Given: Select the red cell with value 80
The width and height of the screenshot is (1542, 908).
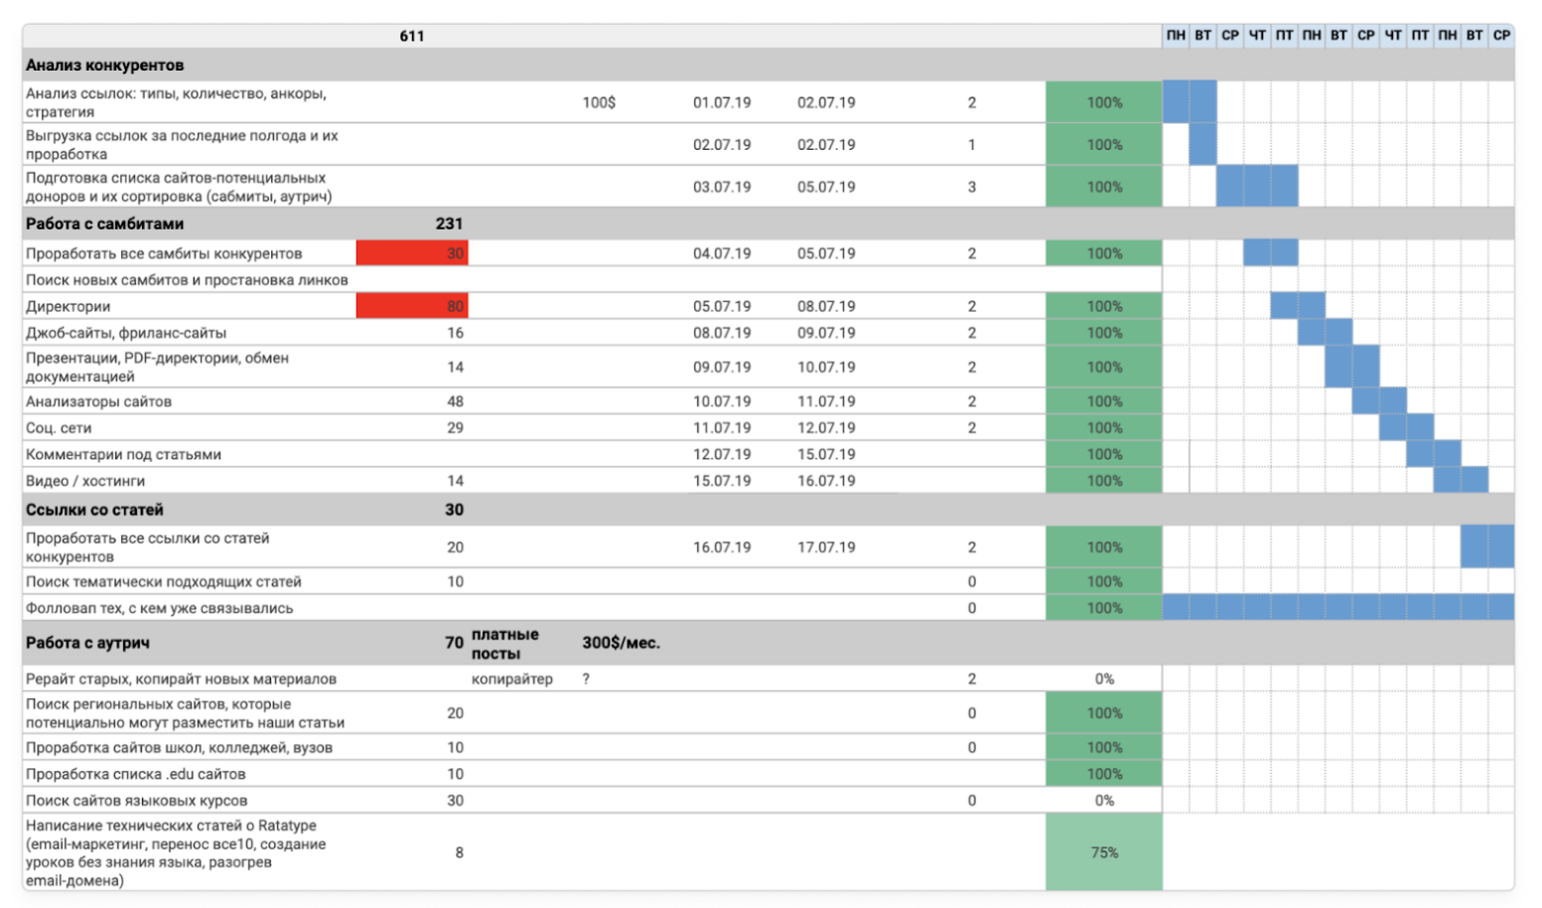Looking at the screenshot, I should tap(412, 306).
